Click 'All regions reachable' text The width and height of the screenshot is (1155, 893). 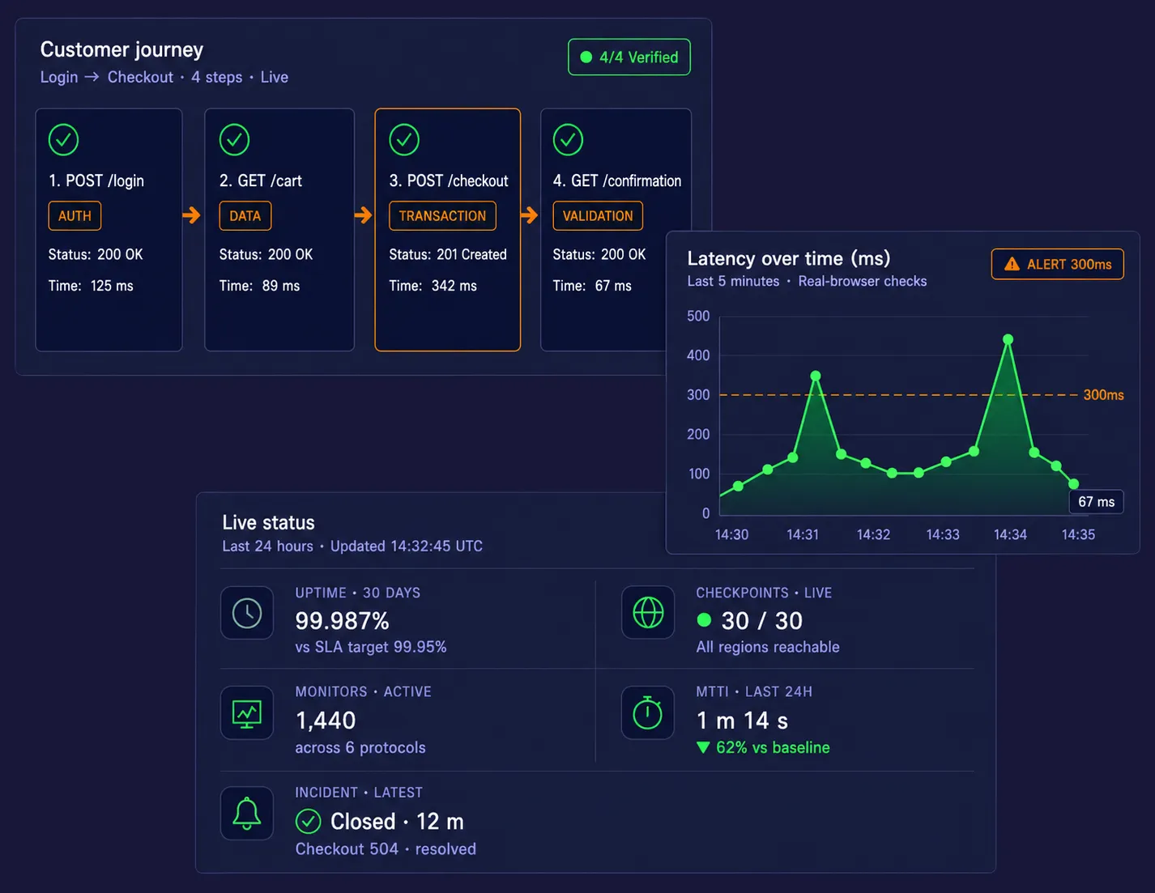768,647
